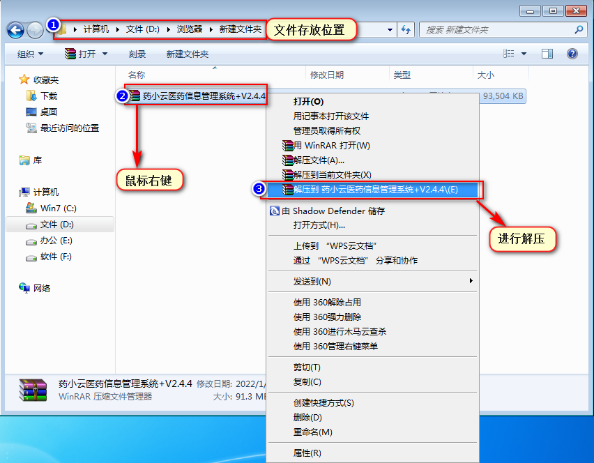The width and height of the screenshot is (594, 463).
Task: Refresh the folder with the refresh icon
Action: tap(406, 29)
